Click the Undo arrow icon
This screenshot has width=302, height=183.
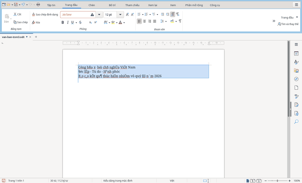pos(23,5)
